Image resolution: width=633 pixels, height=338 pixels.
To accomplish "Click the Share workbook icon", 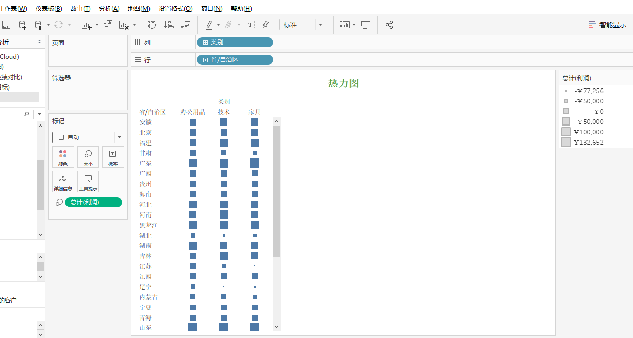I will [389, 25].
